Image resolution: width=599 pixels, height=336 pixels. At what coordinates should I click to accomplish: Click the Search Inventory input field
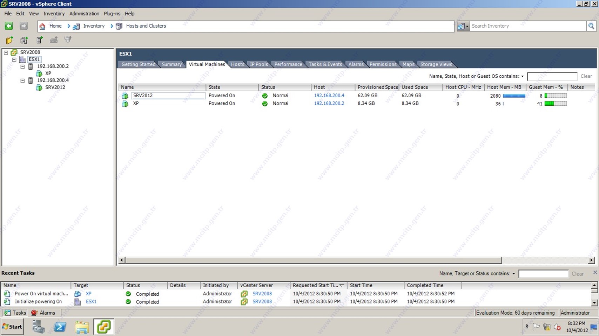[x=528, y=26]
